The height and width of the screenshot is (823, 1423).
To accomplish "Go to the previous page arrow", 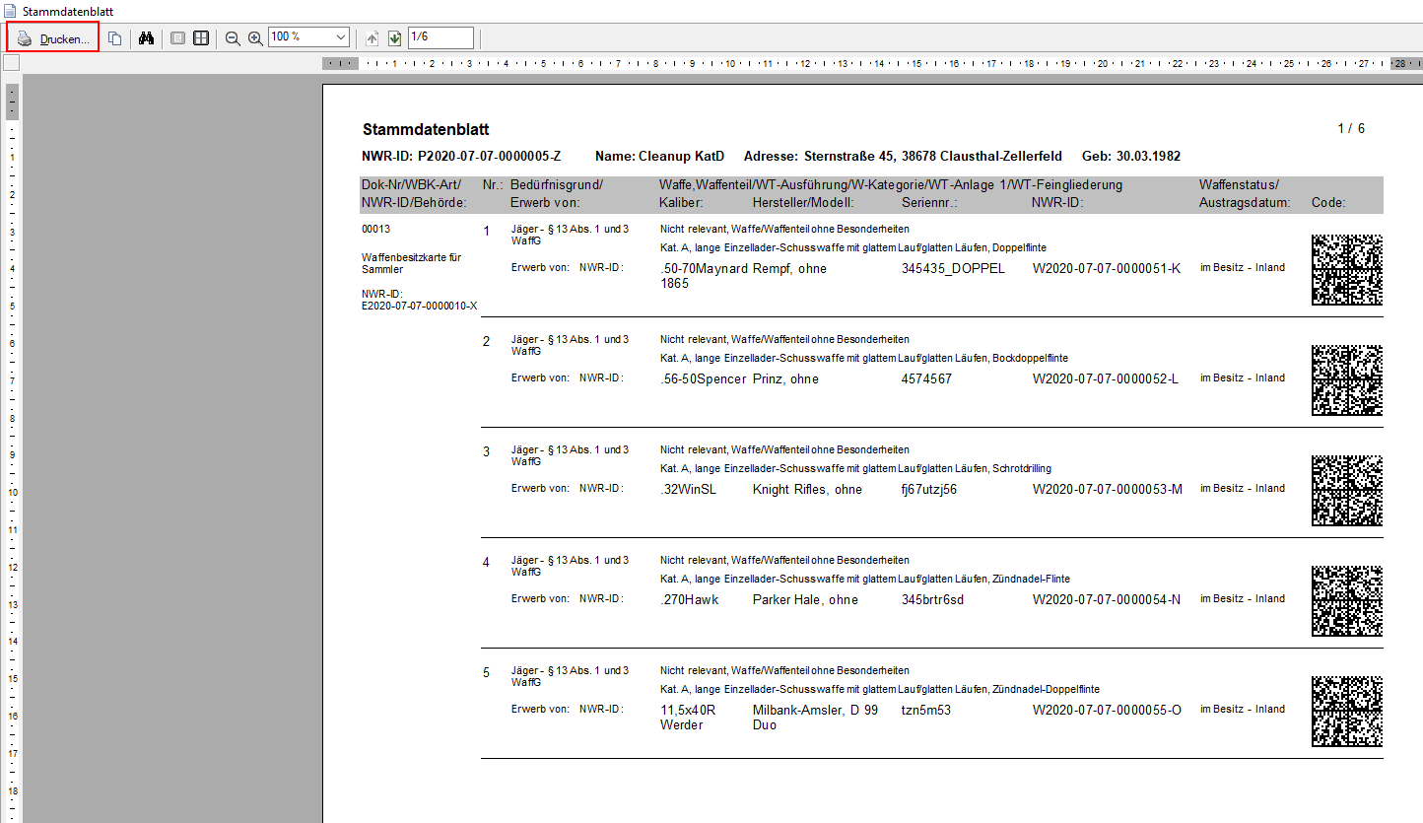I will (372, 38).
